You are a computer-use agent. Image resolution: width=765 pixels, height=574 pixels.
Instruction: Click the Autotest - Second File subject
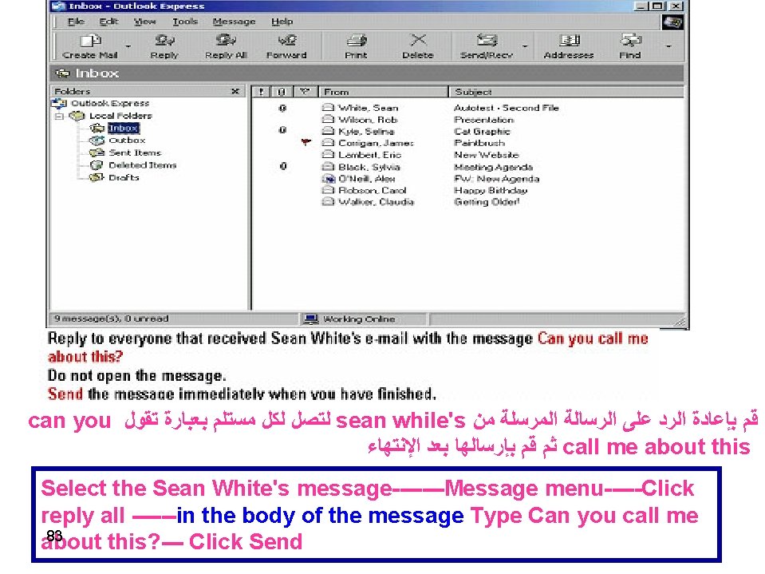[507, 108]
